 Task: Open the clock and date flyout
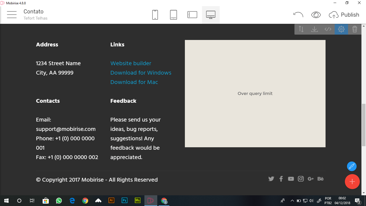342,201
